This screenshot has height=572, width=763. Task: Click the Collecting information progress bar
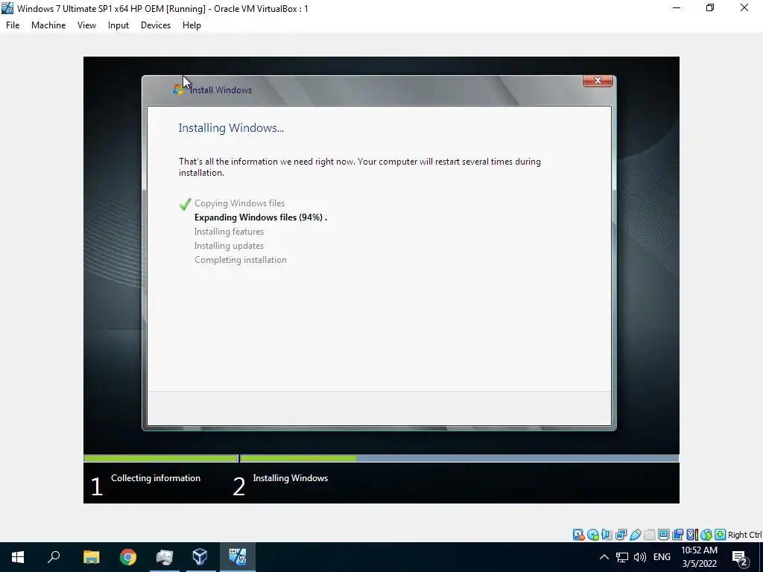[161, 458]
